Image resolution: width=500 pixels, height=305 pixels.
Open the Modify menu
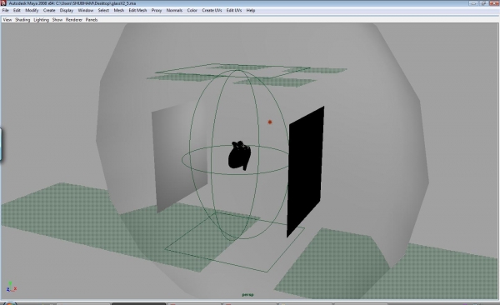pos(32,10)
